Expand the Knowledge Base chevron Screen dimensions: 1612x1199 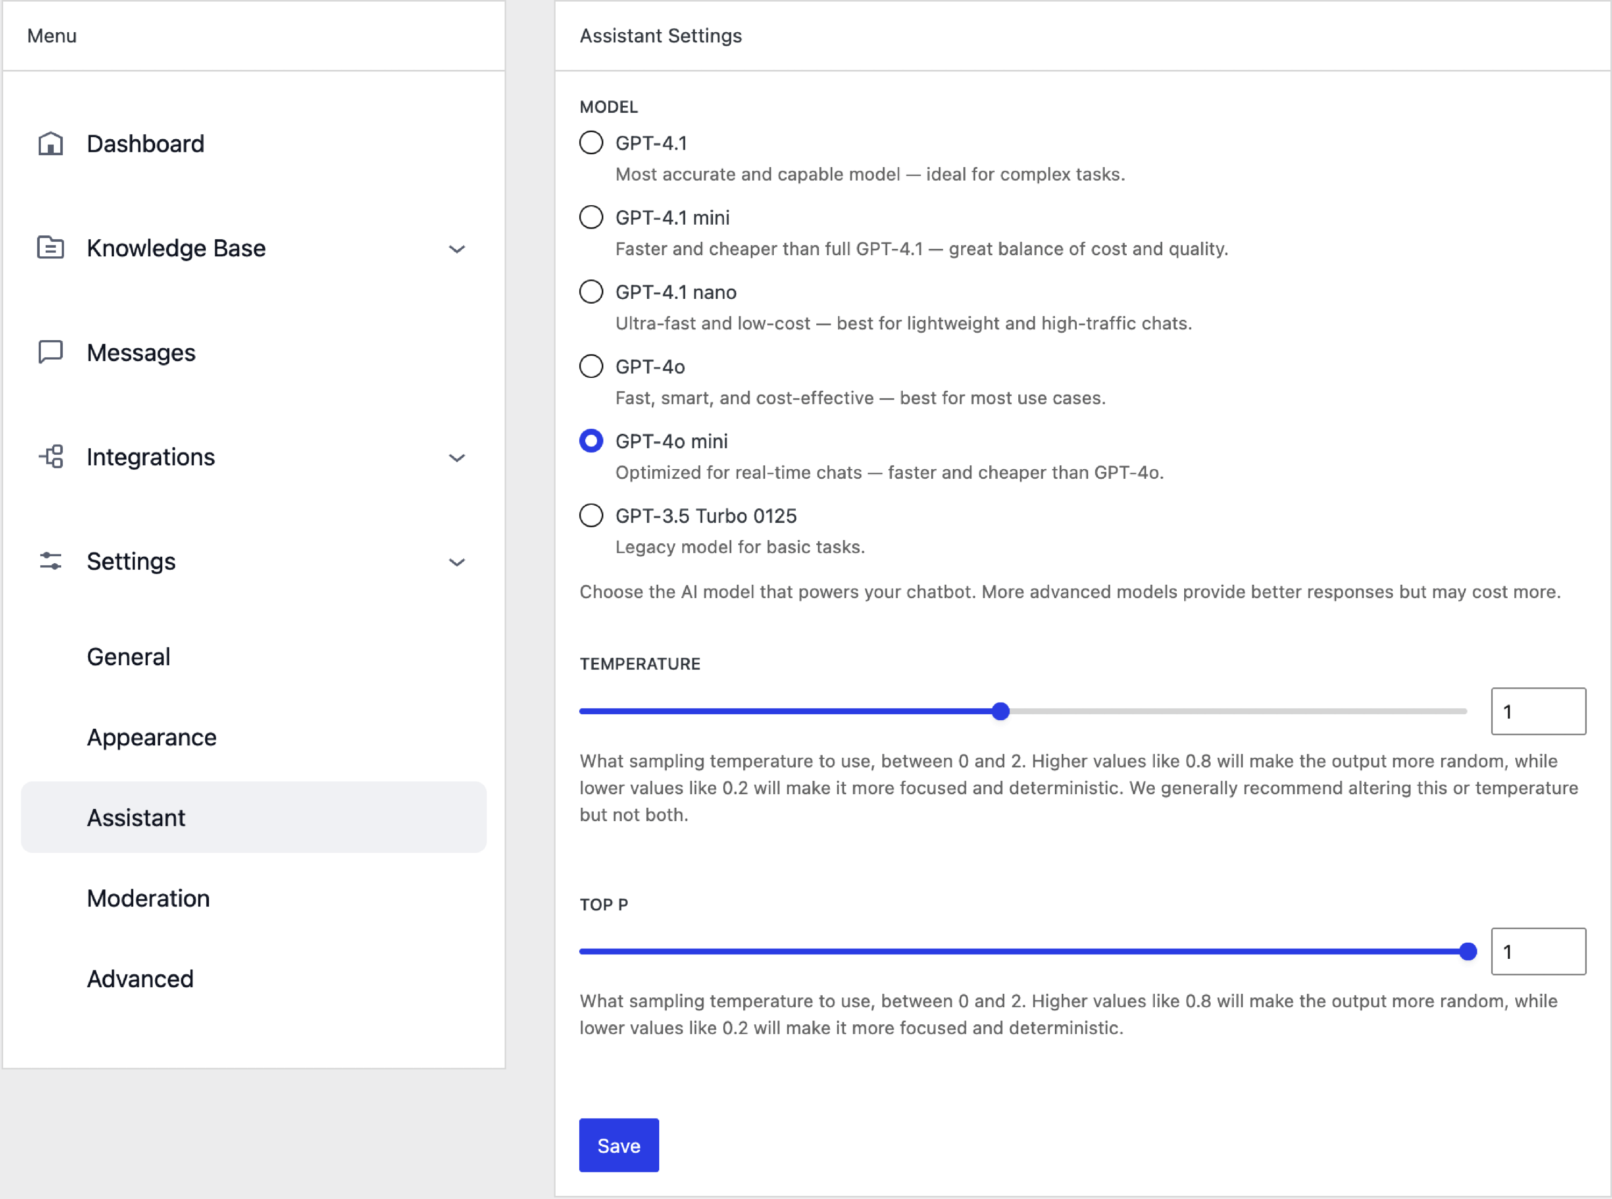[456, 249]
